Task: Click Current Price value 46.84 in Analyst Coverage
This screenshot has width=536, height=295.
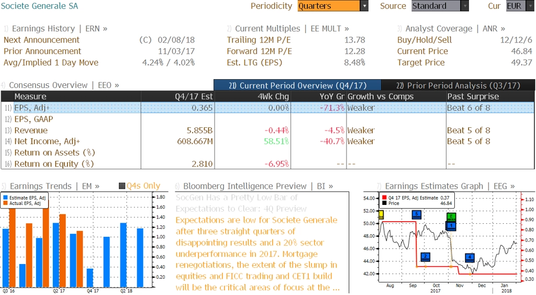Action: [x=522, y=51]
